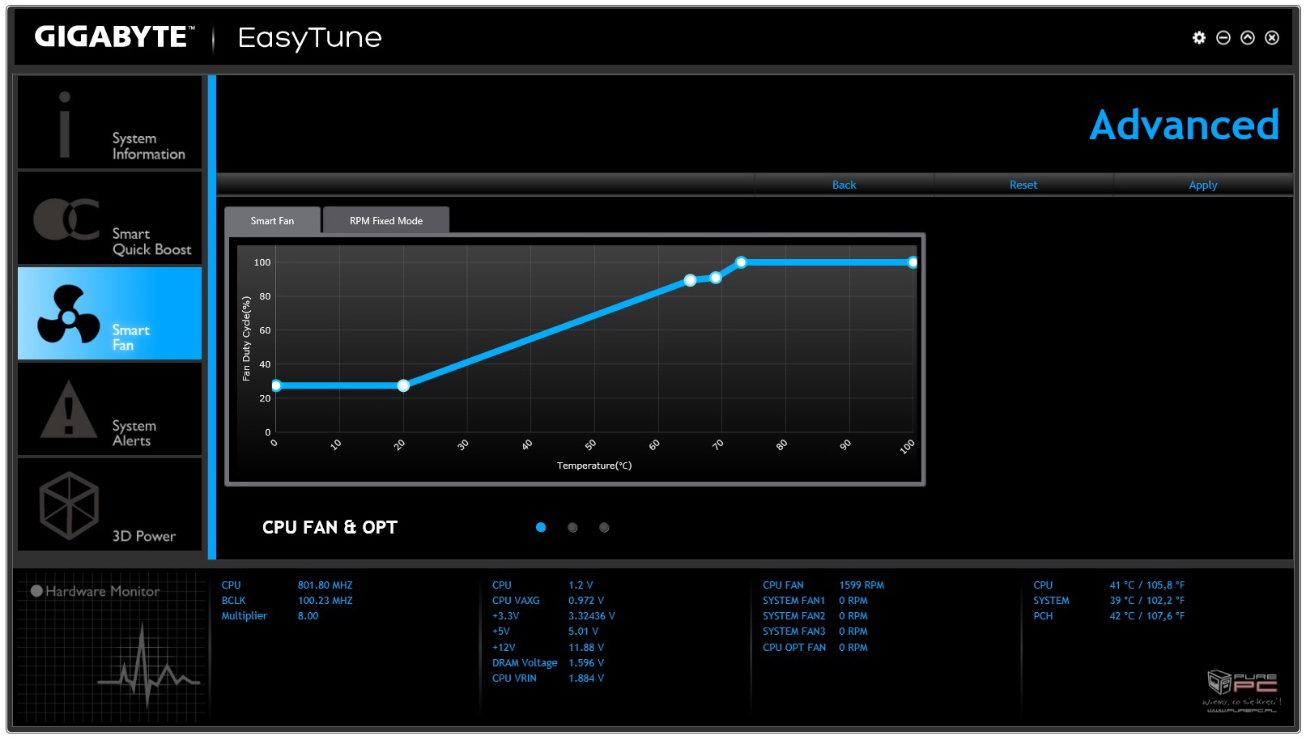
Task: Open 3D Power section
Action: pos(110,504)
